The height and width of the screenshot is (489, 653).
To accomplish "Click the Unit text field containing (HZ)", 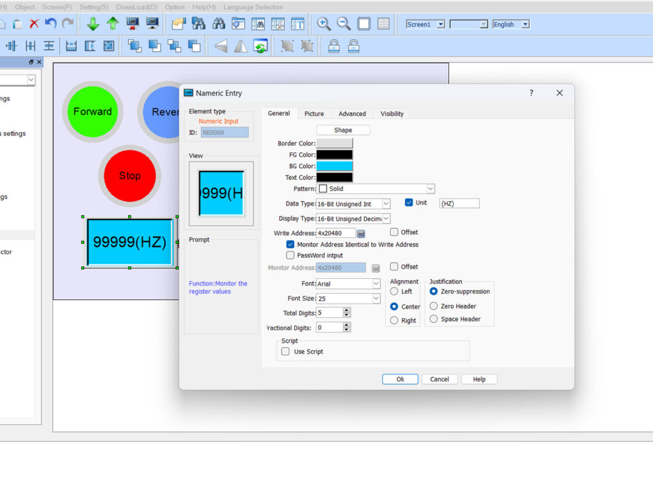I will click(459, 203).
